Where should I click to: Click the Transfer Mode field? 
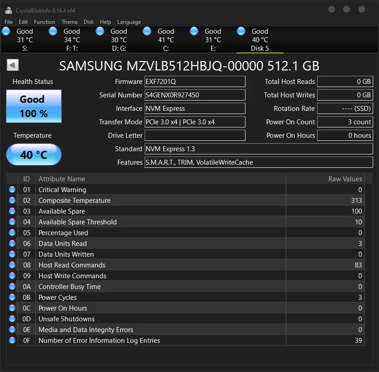(x=195, y=122)
